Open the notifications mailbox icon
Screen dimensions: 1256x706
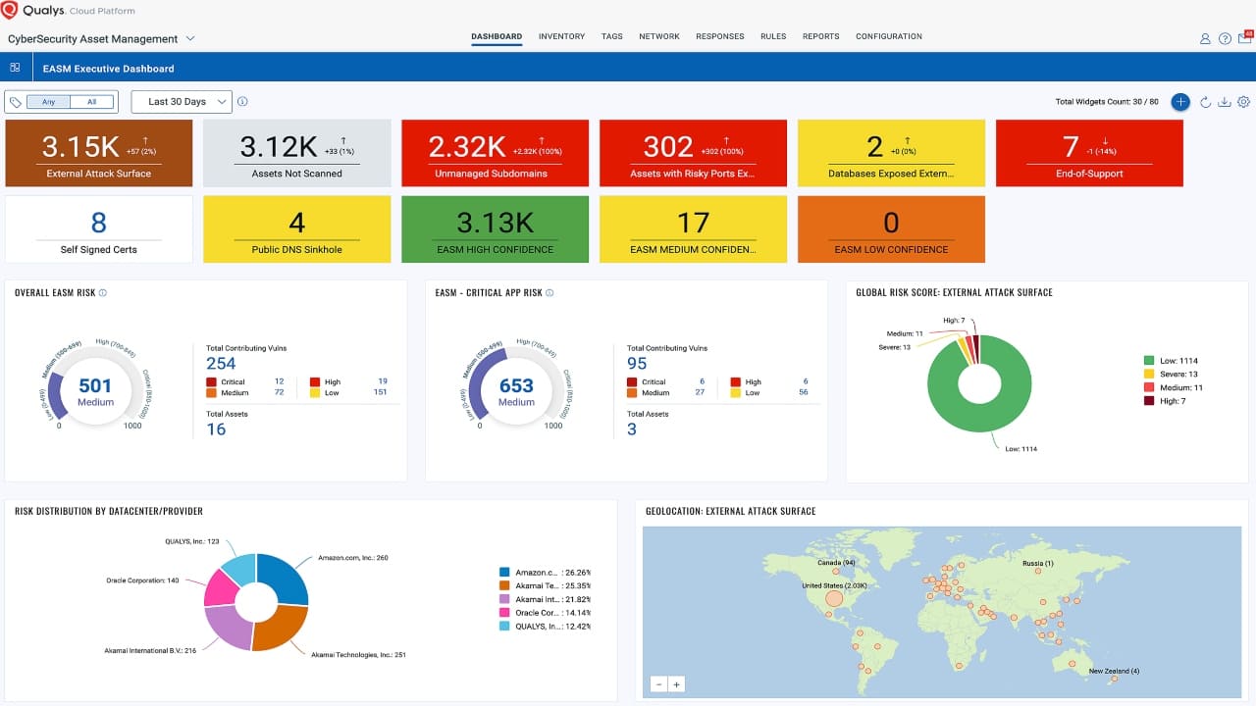point(1242,38)
